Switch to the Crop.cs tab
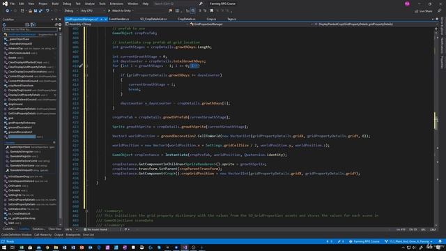Viewport: 446px width, 251px height. (211, 19)
